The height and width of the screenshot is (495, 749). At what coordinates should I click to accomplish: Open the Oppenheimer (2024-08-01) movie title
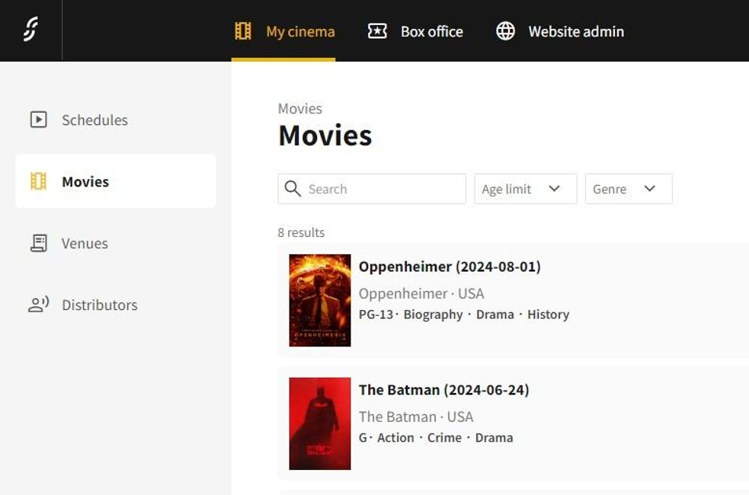(x=450, y=267)
